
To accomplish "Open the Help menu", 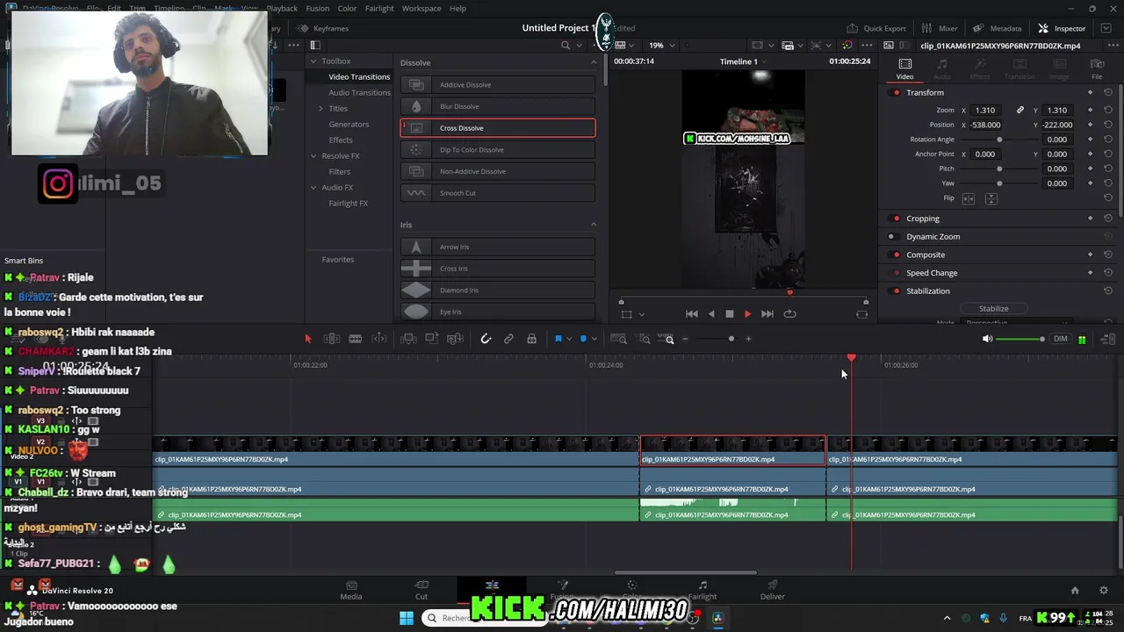I will pos(458,8).
